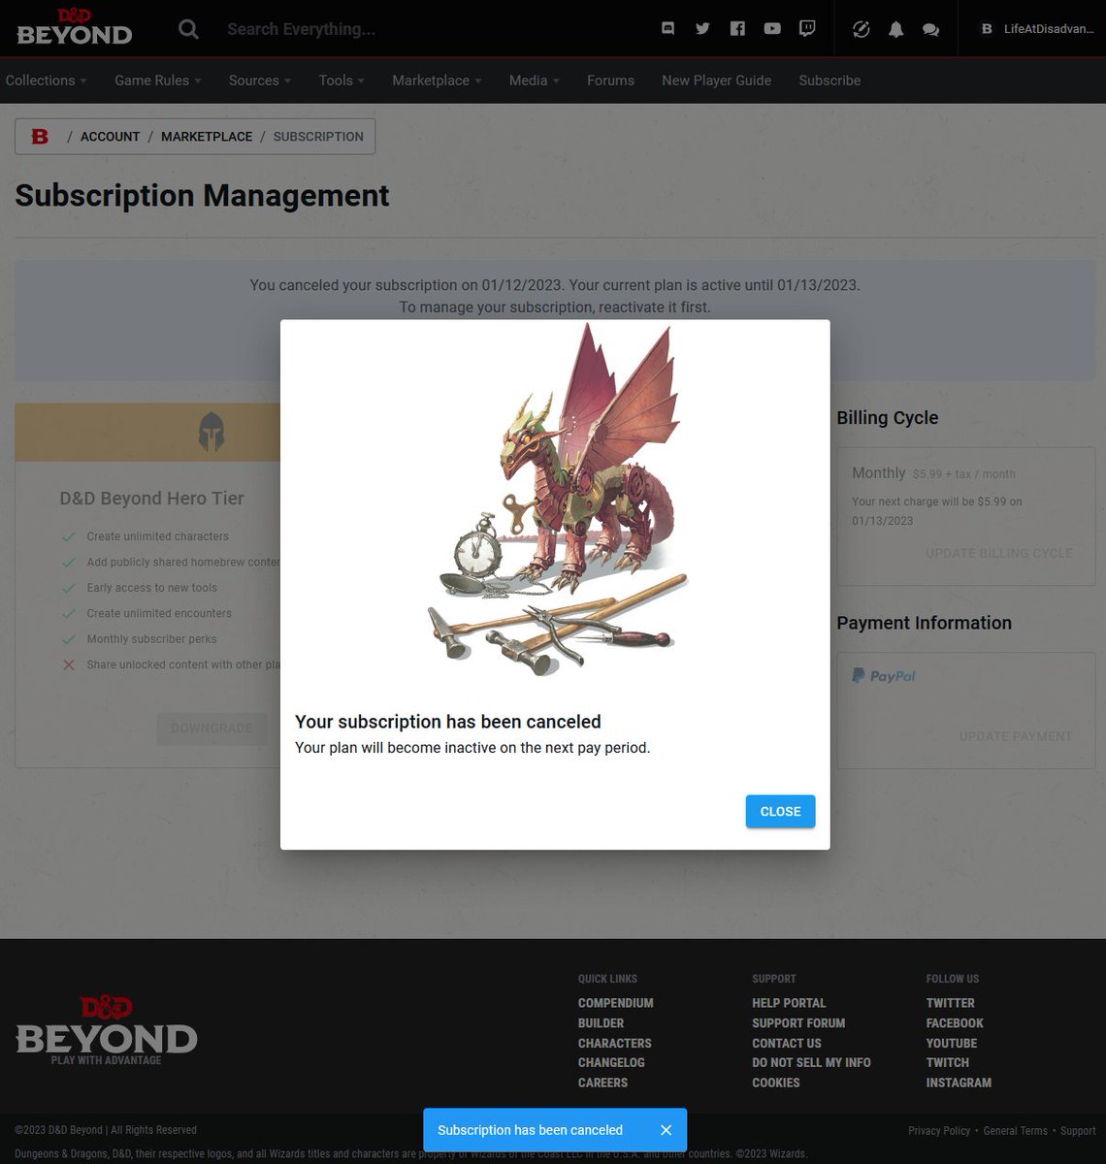This screenshot has width=1106, height=1164.
Task: Click ACCOUNT in the breadcrumb
Action: coord(110,137)
